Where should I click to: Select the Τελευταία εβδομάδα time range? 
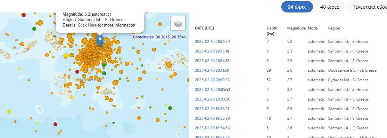click(x=368, y=7)
